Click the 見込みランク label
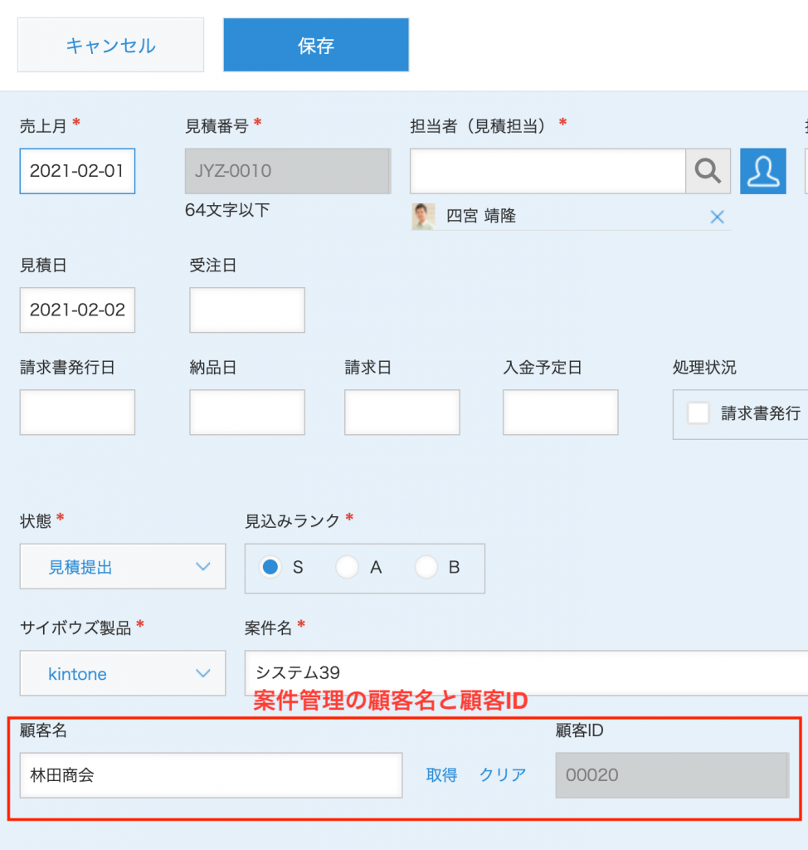This screenshot has width=808, height=850. (x=292, y=521)
